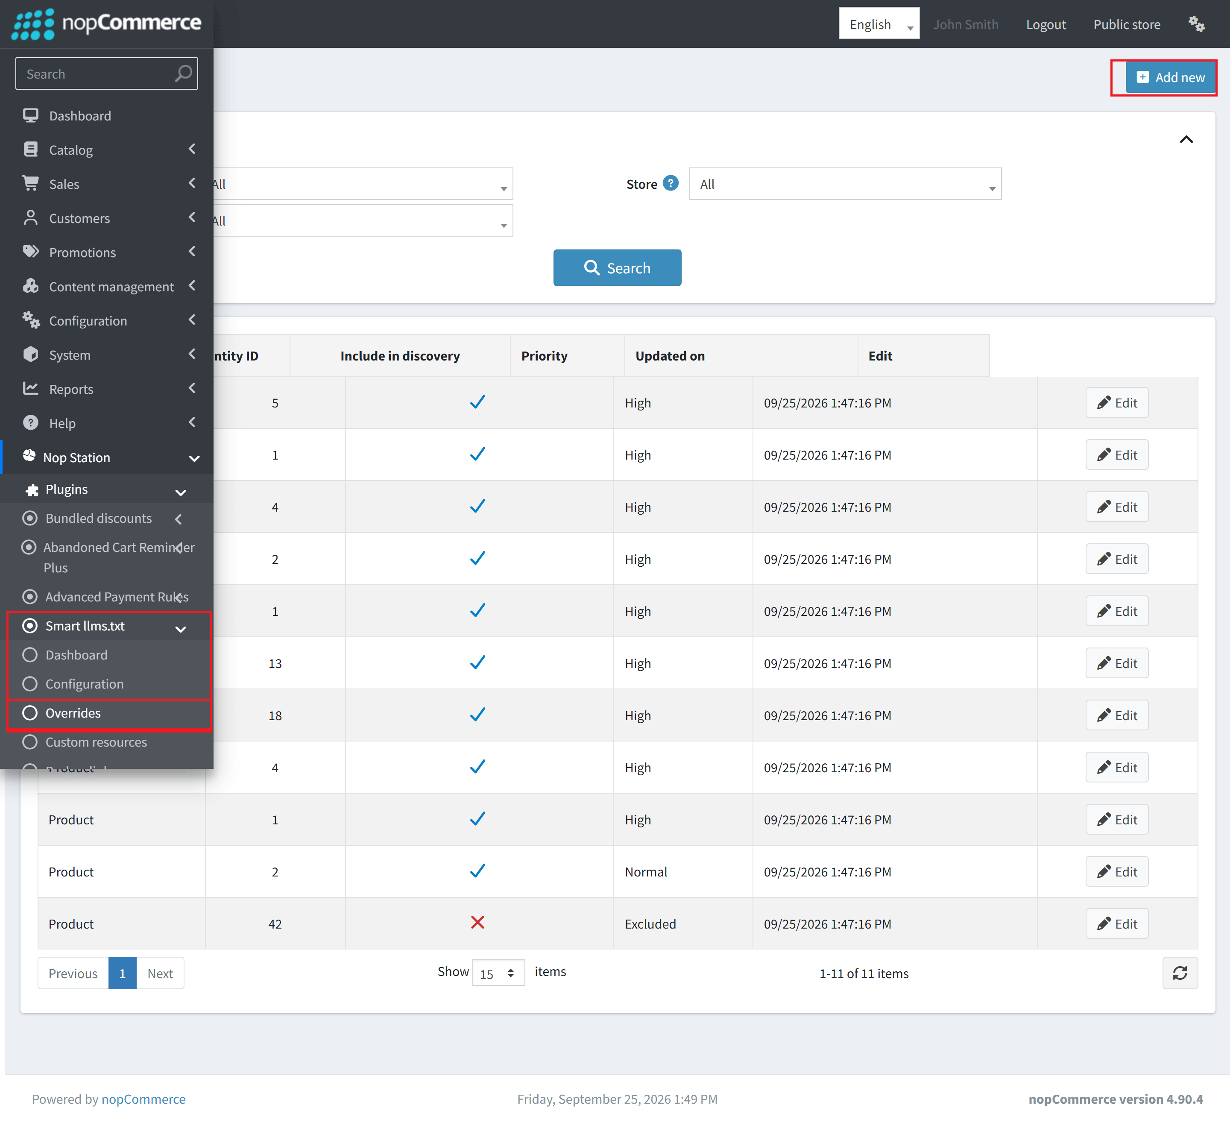Viewport: 1230px width, 1143px height.
Task: Collapse the search panel chevron
Action: pos(1186,139)
